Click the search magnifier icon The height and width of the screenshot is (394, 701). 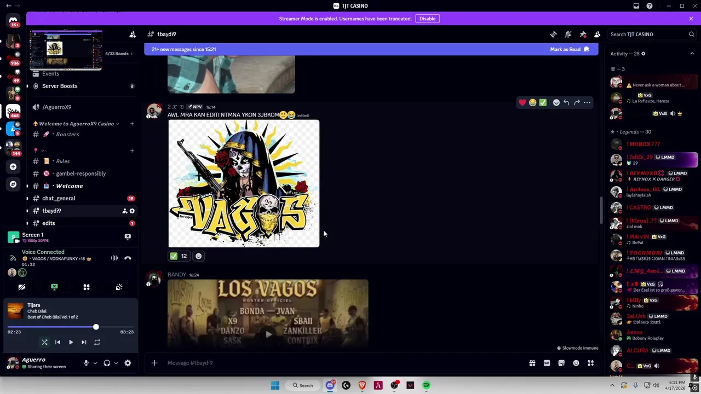(x=691, y=34)
